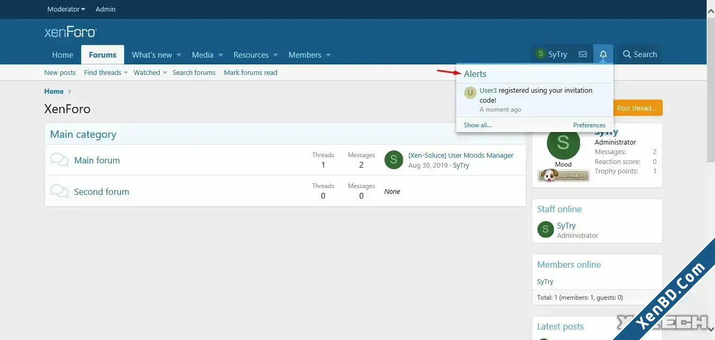Image resolution: width=715 pixels, height=340 pixels.
Task: Open the Second forum link
Action: point(102,192)
